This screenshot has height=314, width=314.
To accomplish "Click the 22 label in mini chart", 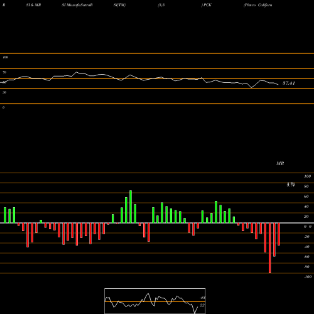I will (x=202, y=305).
